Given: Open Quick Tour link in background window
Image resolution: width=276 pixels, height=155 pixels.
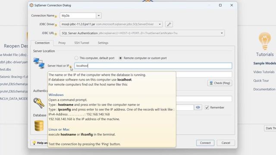Looking at the screenshot, I should click(x=261, y=81).
